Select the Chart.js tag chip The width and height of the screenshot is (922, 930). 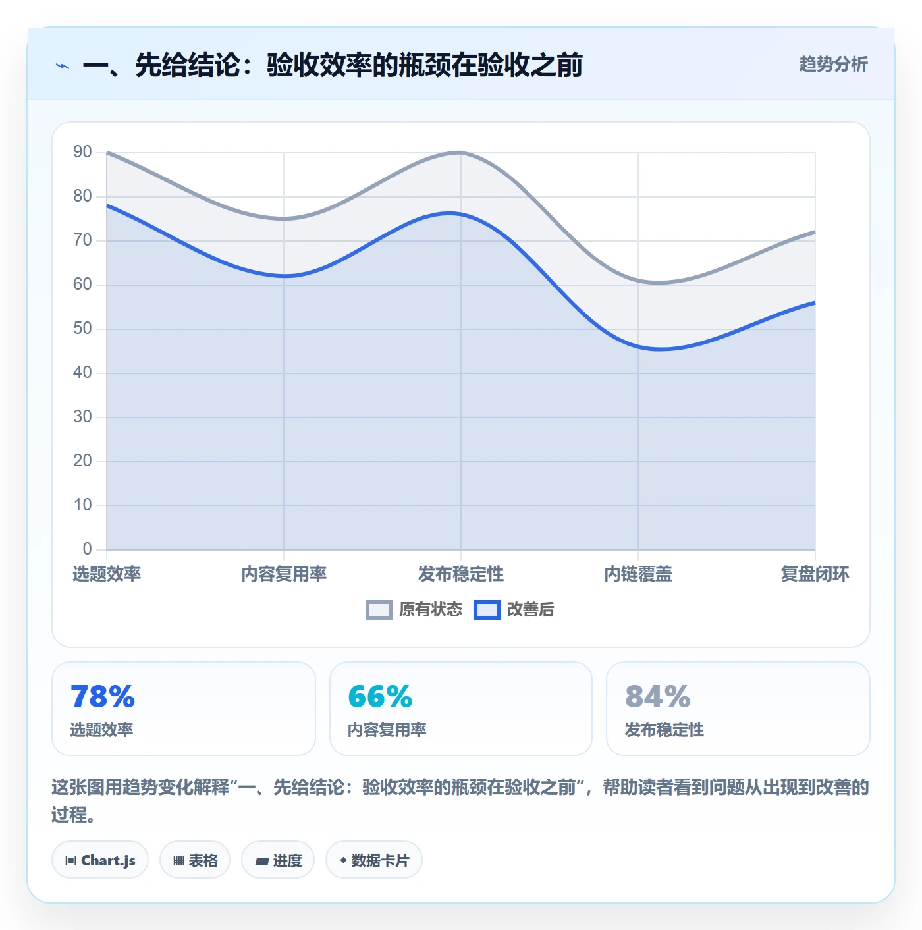click(100, 860)
